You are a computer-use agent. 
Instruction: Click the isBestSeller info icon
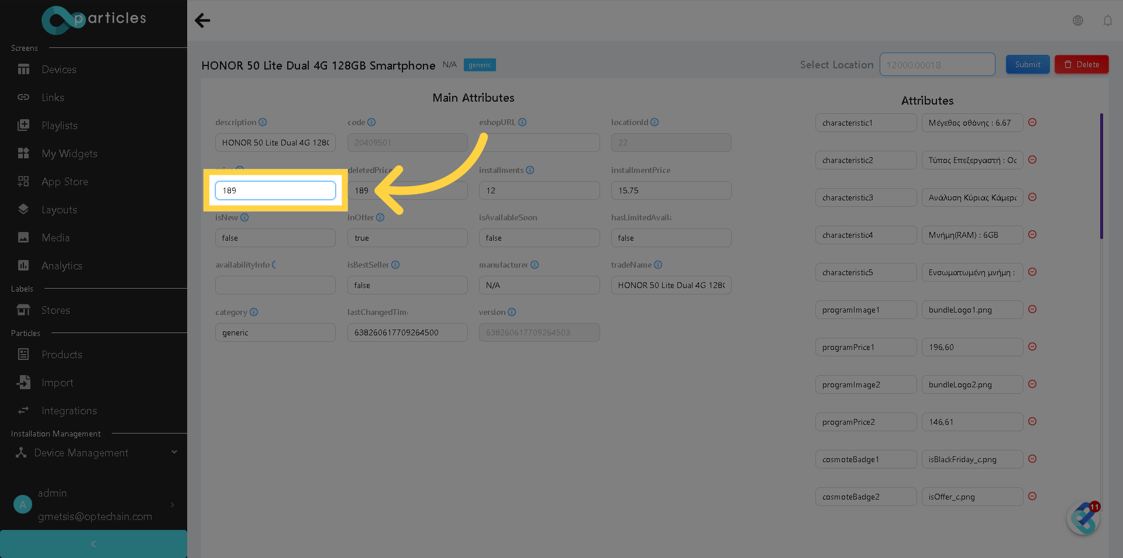pos(395,265)
